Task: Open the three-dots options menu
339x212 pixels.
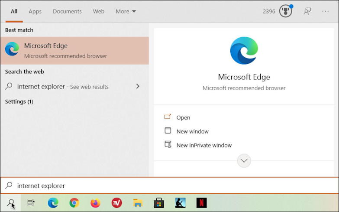Action: [326, 11]
